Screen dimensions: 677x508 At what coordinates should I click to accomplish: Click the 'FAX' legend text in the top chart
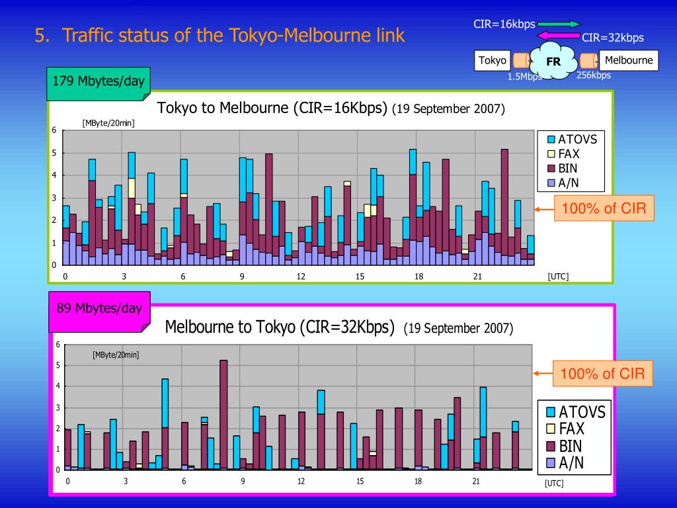(x=569, y=153)
